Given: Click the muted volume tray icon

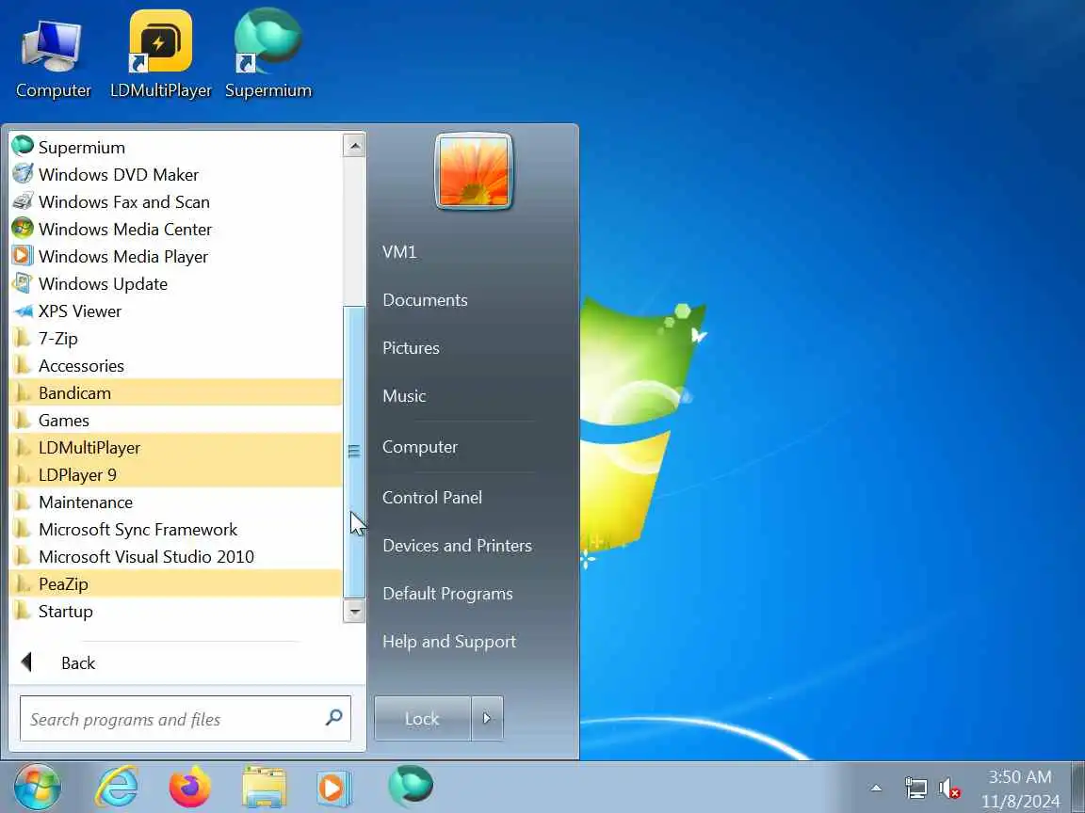Looking at the screenshot, I should pos(949,789).
